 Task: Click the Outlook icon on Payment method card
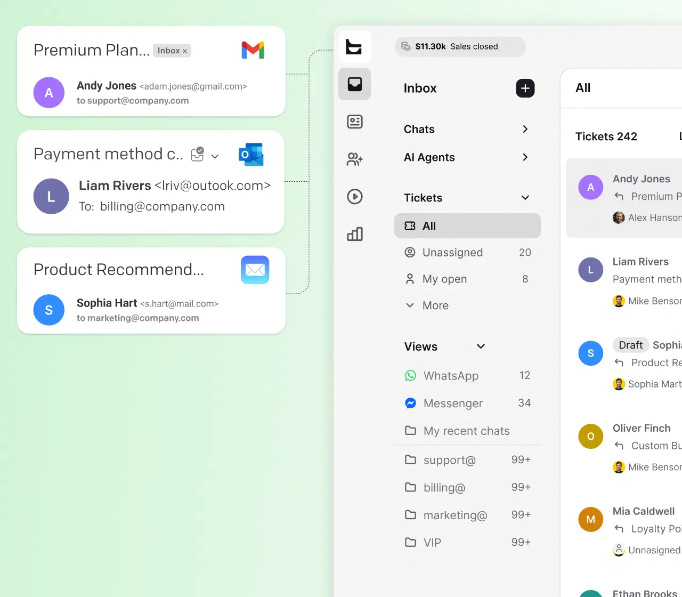[x=251, y=155]
